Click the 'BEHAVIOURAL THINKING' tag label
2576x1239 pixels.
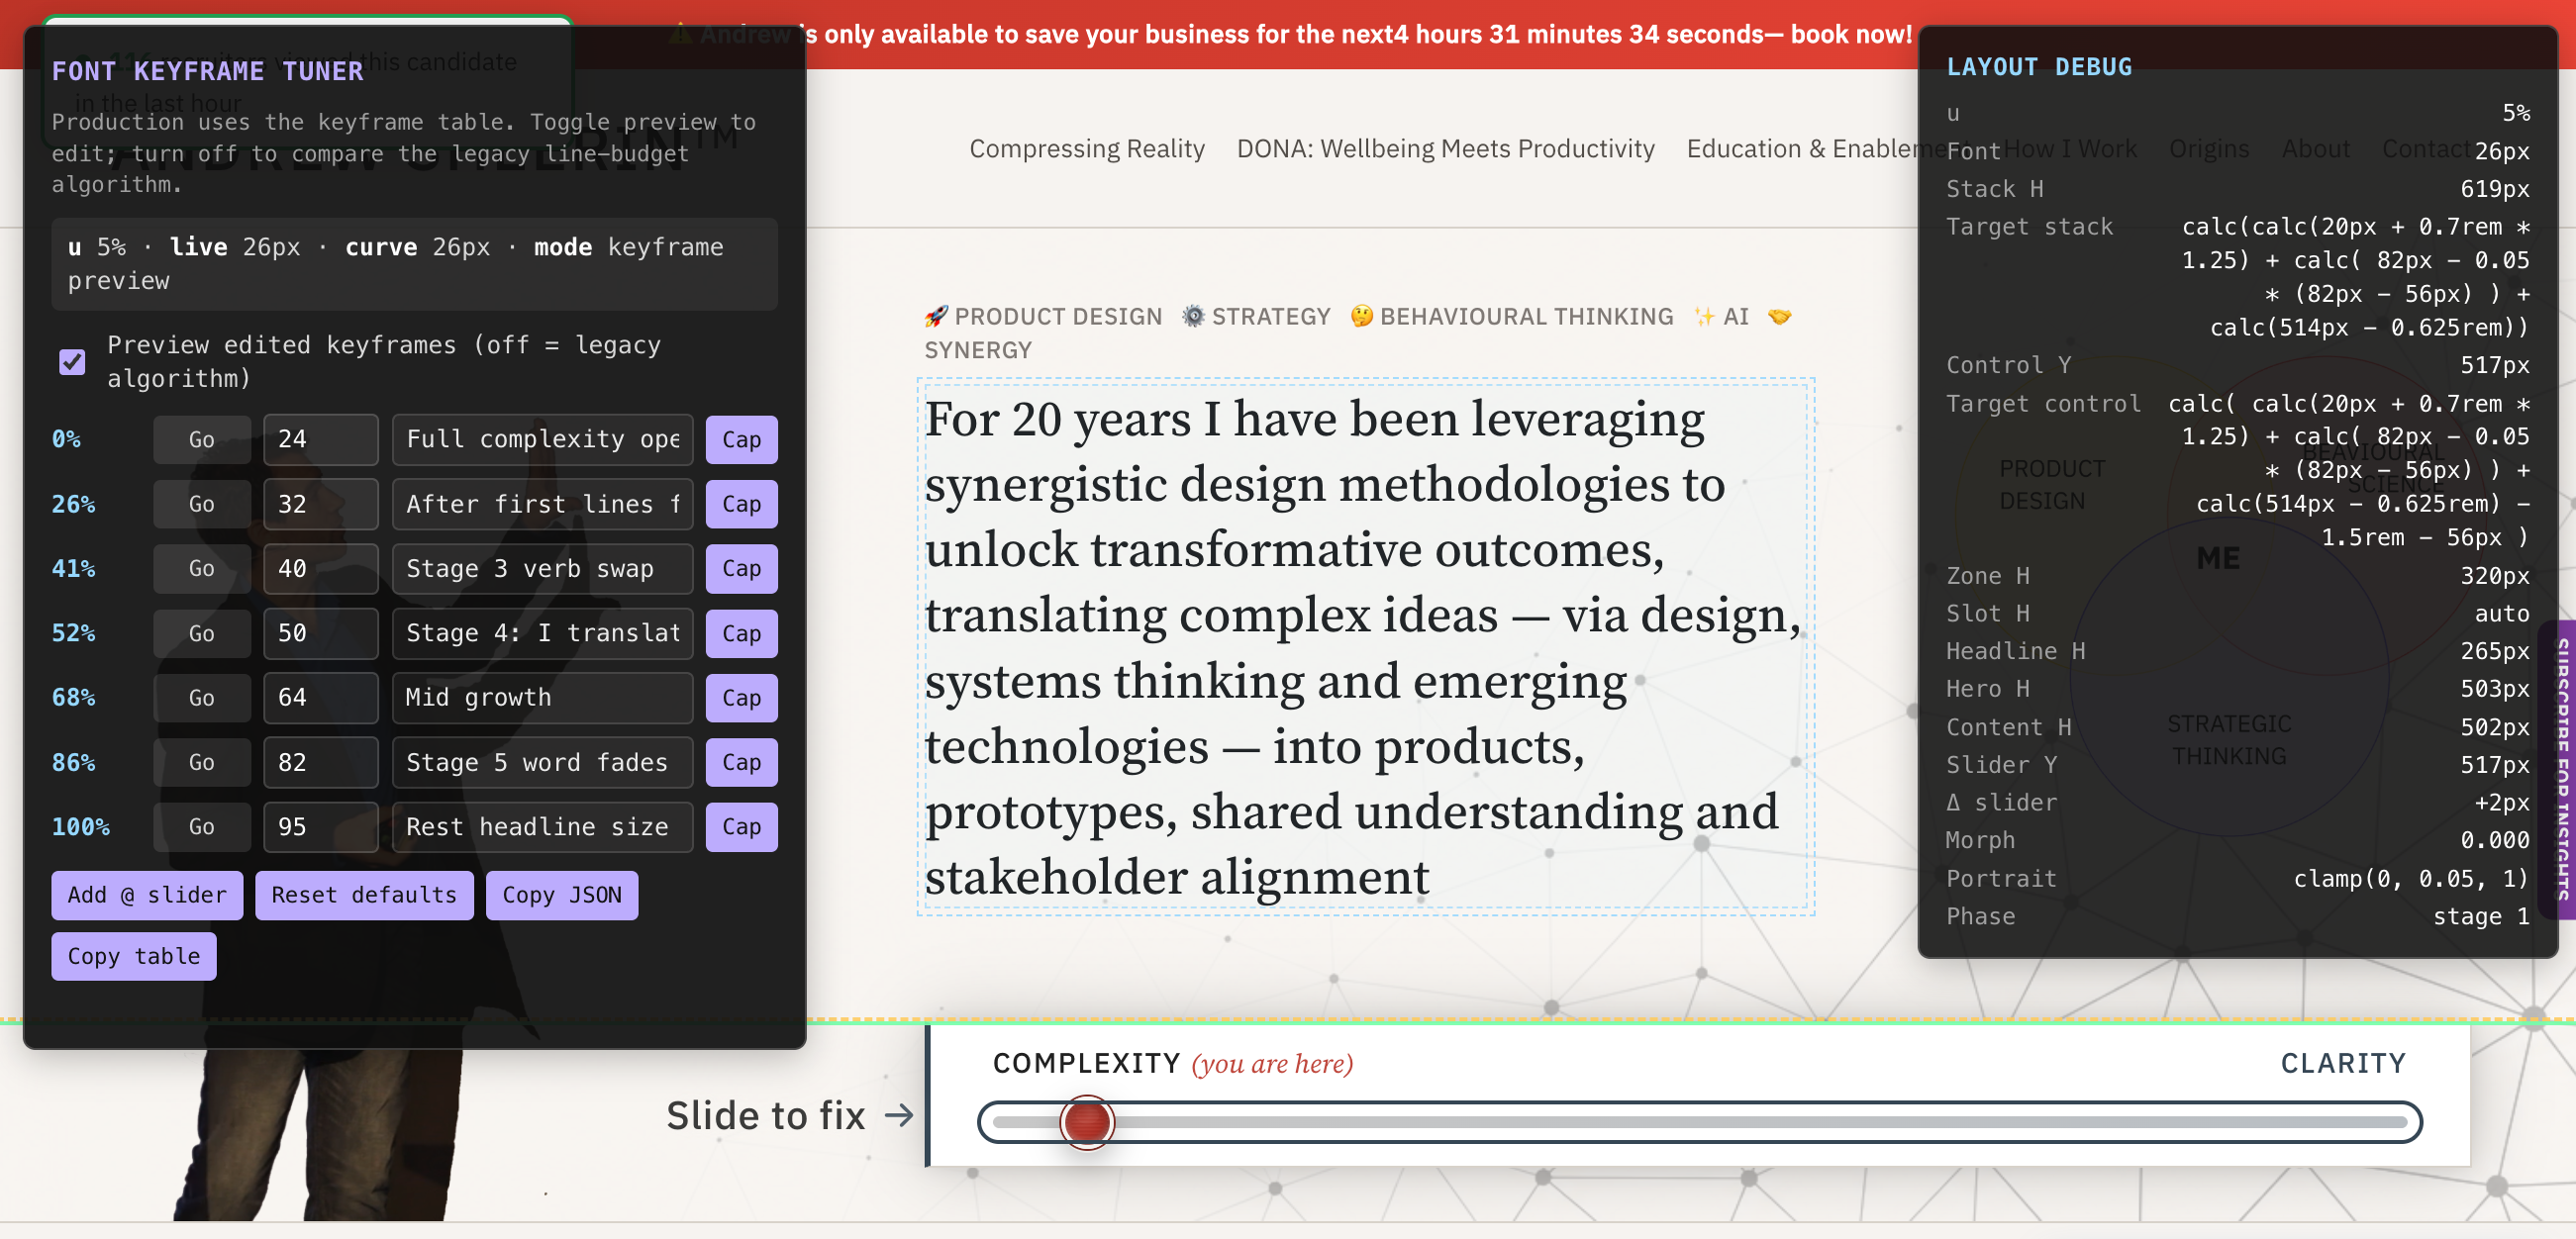[x=1526, y=317]
